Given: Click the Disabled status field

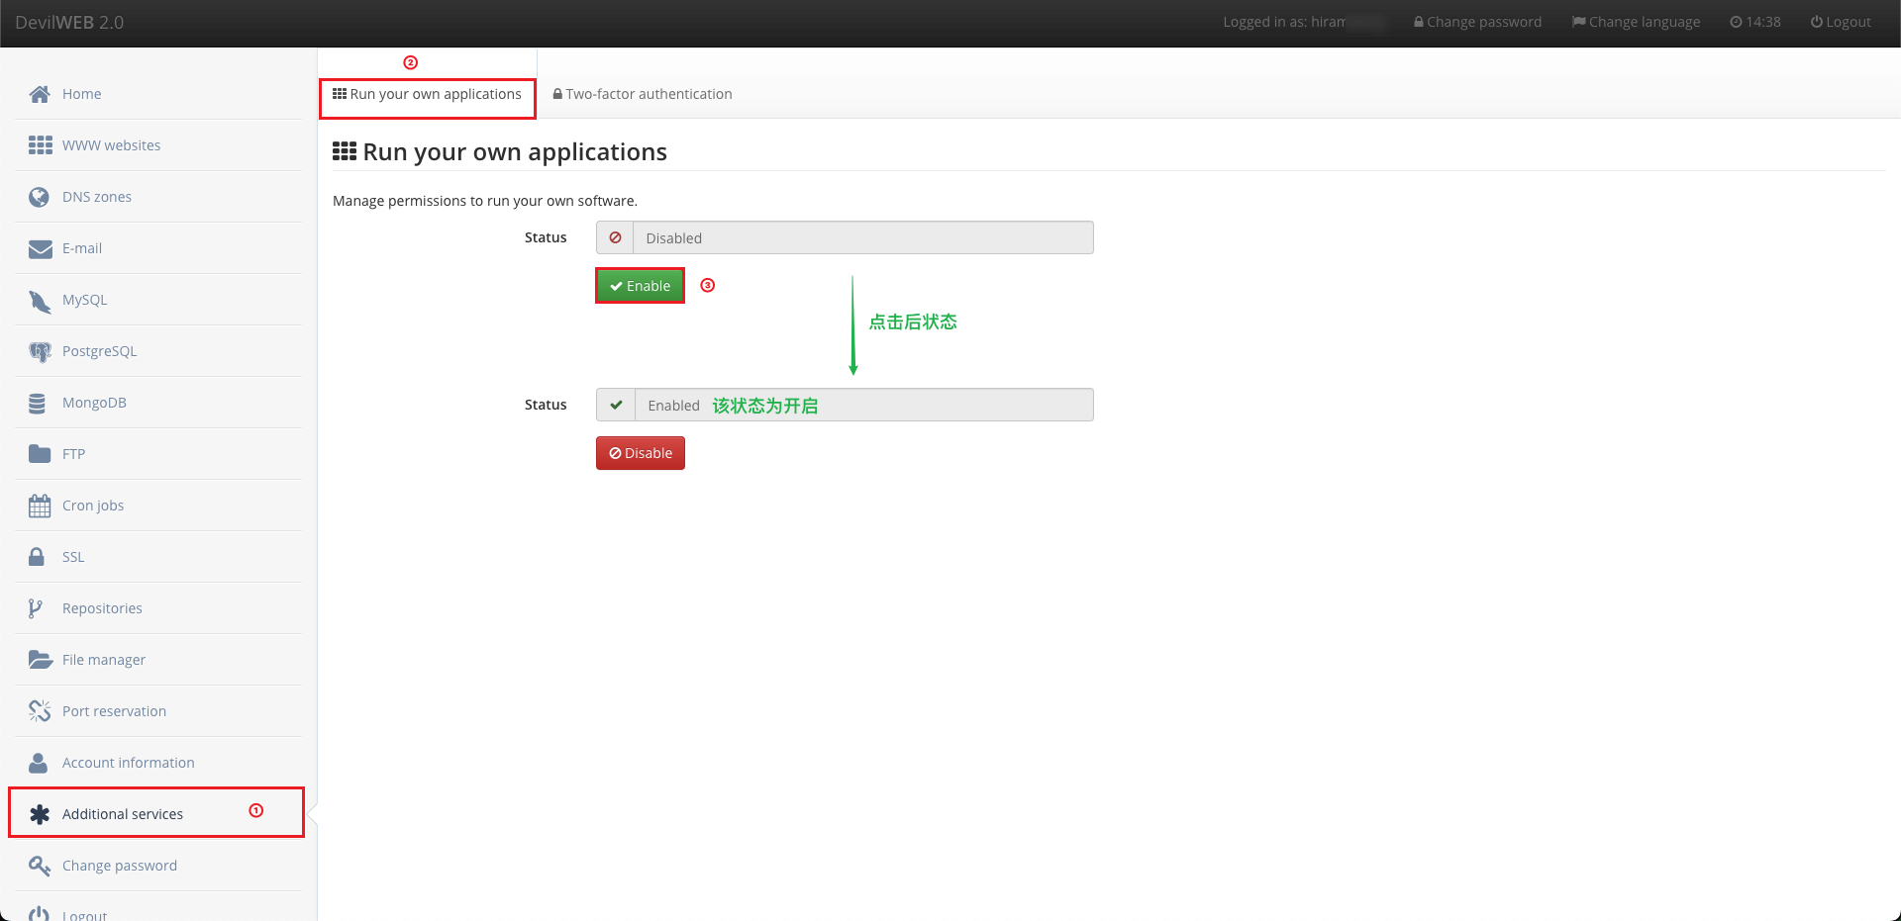Looking at the screenshot, I should [x=861, y=238].
